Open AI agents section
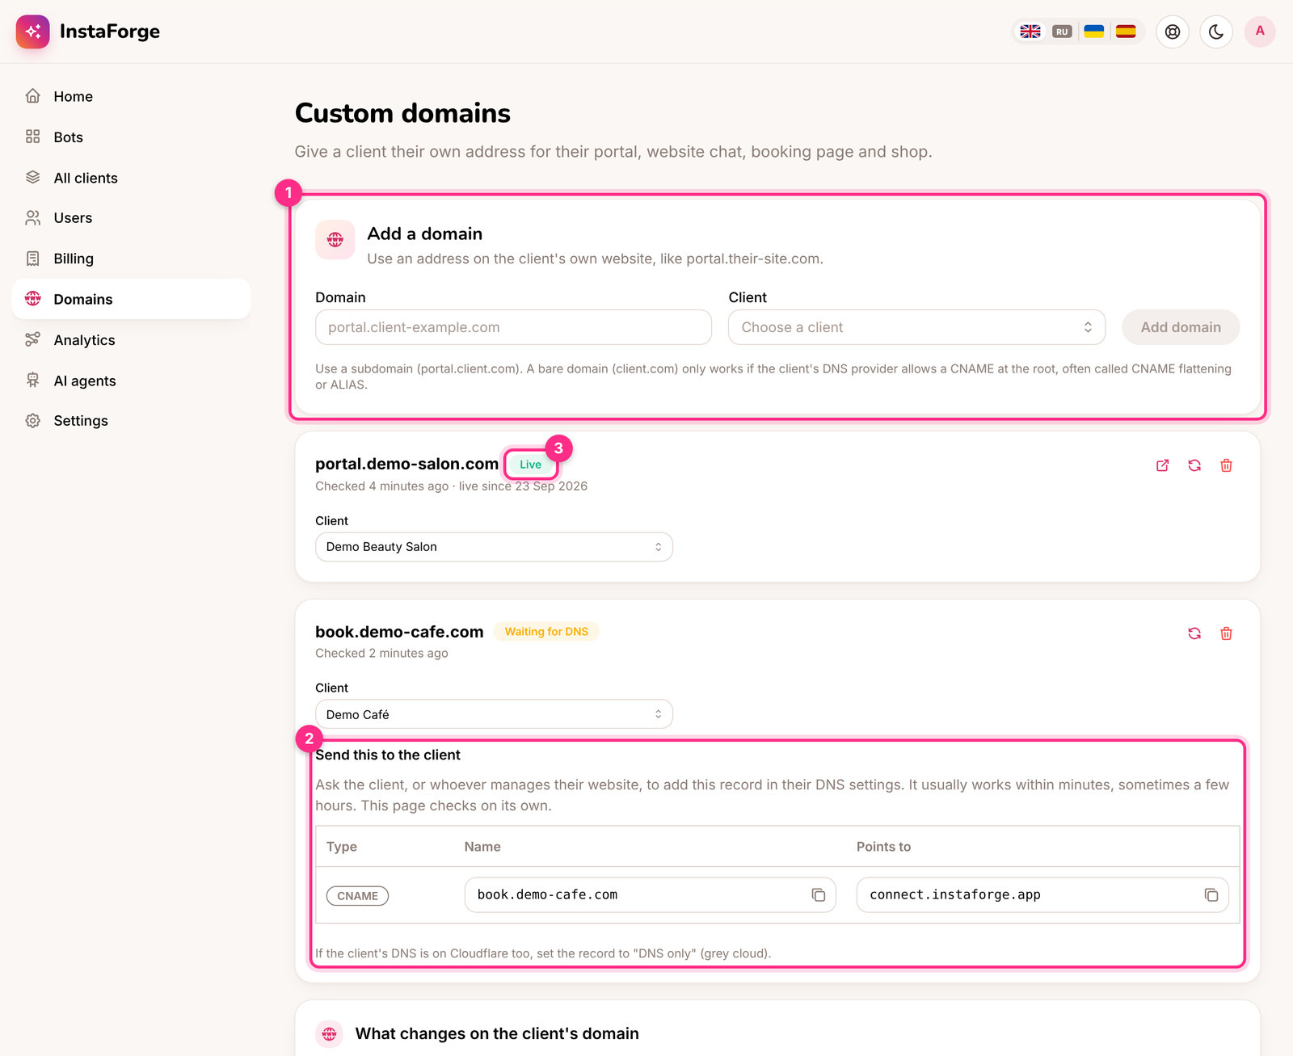Image resolution: width=1293 pixels, height=1056 pixels. [131, 381]
